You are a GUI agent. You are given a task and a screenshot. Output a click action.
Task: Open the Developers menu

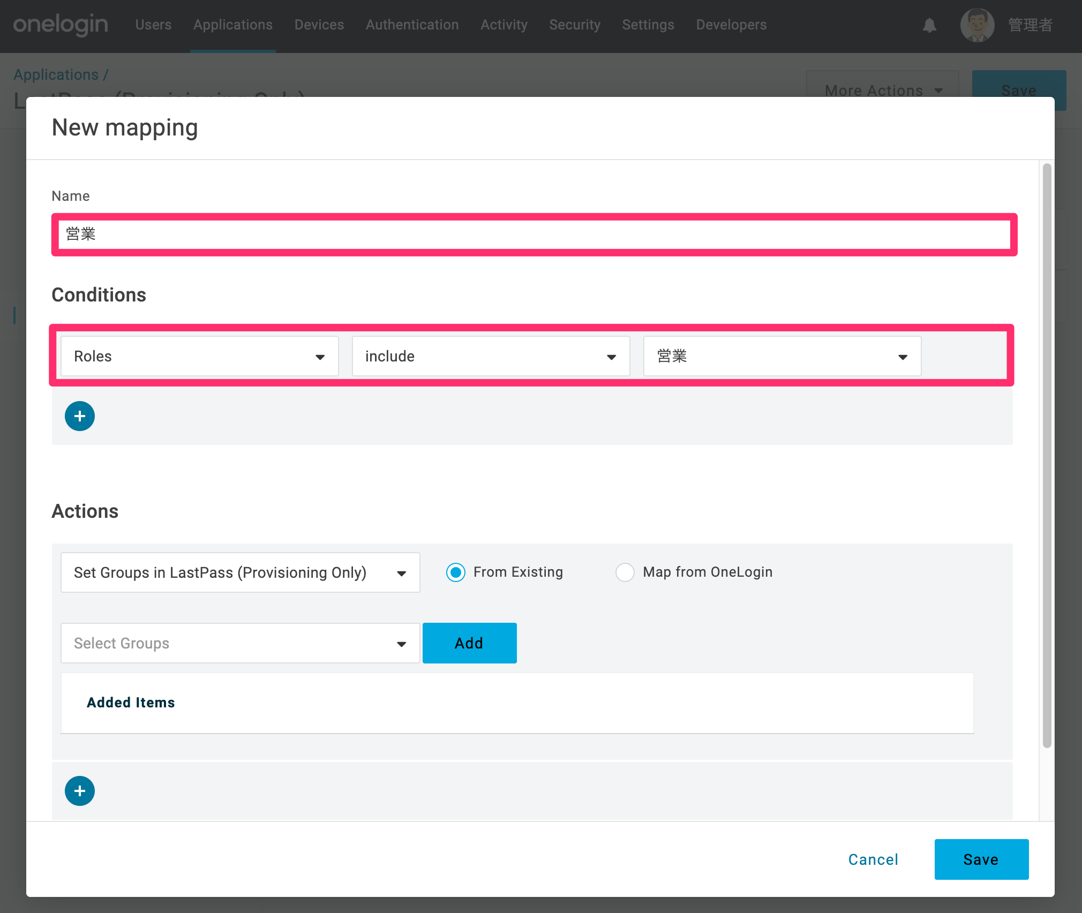[731, 25]
